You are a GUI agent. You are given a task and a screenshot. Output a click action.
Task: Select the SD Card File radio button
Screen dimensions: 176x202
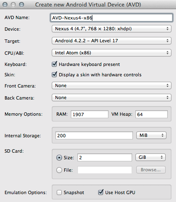pos(59,170)
